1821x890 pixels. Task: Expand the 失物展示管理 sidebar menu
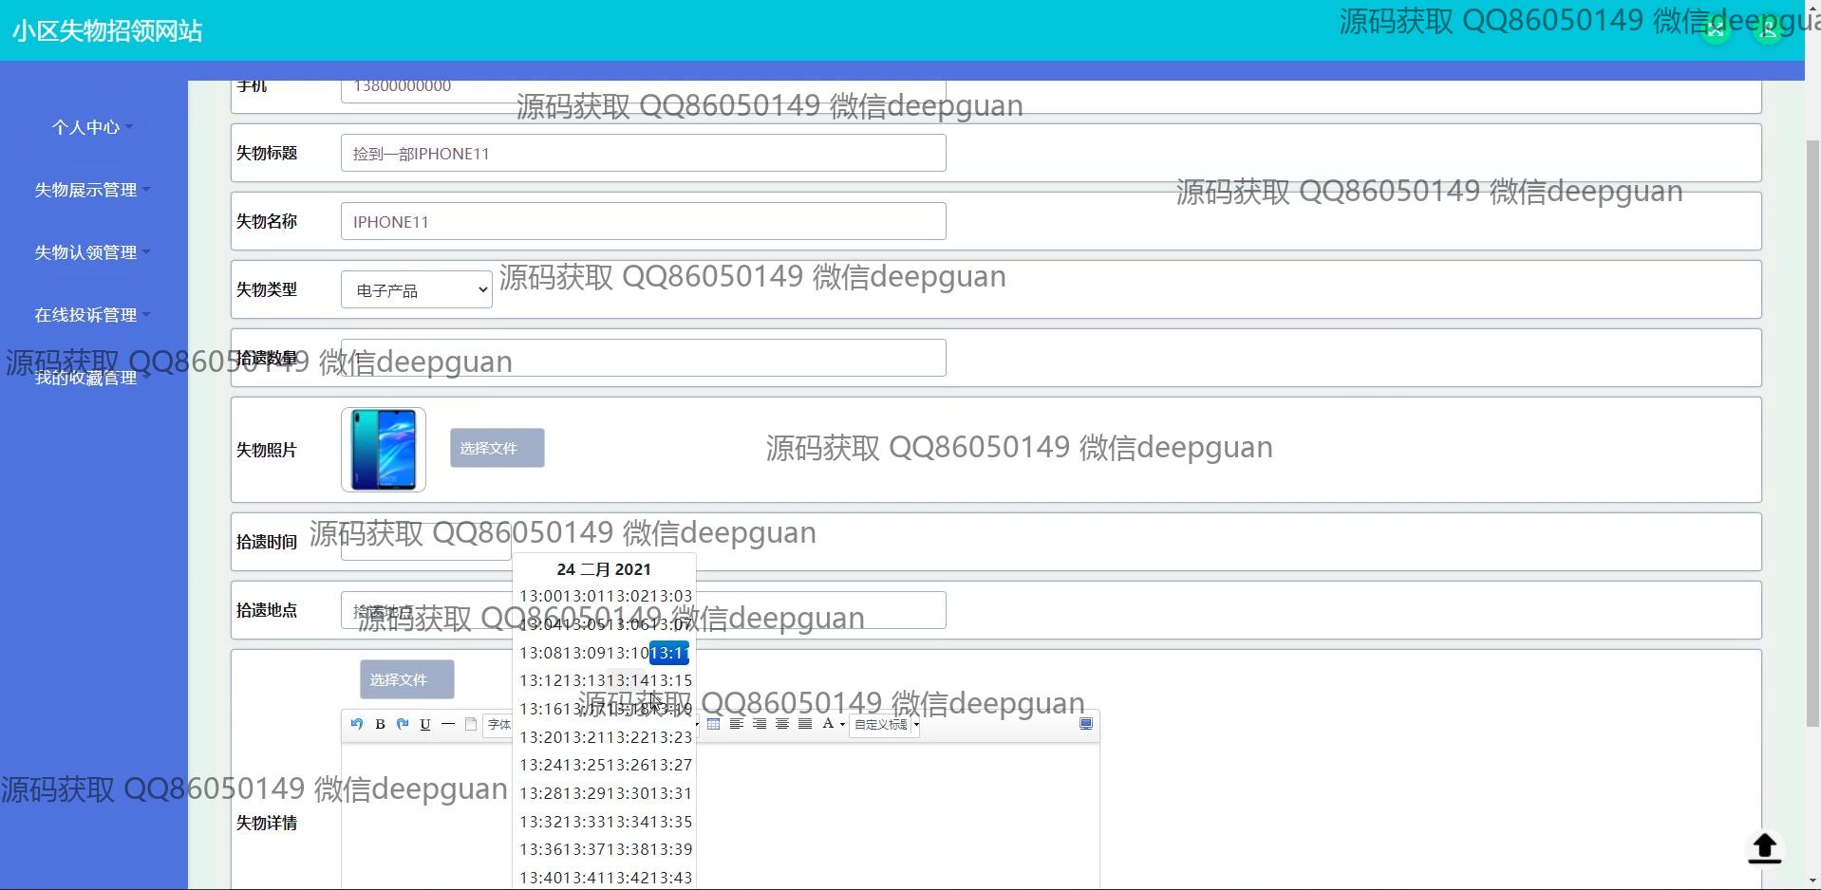[x=93, y=190]
